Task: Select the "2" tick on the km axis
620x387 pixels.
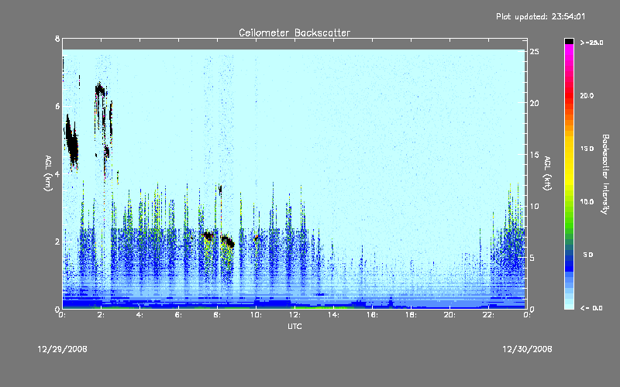Action: 57,241
